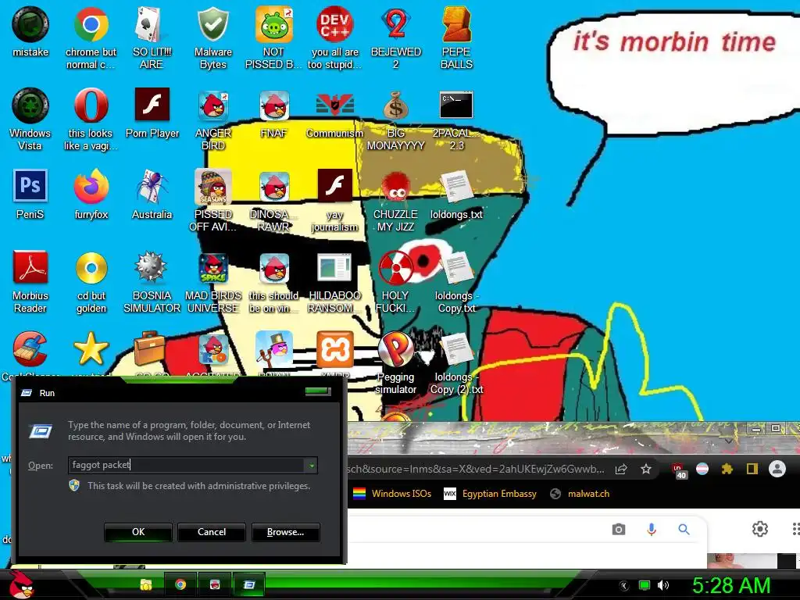This screenshot has height=600, width=800.
Task: Select the Run dialog taskbar button
Action: pyautogui.click(x=249, y=584)
